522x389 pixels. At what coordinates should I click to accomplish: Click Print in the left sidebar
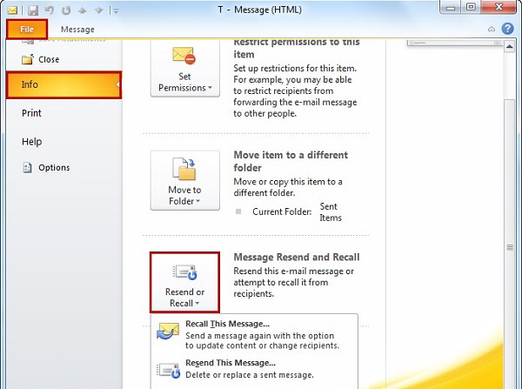(31, 113)
